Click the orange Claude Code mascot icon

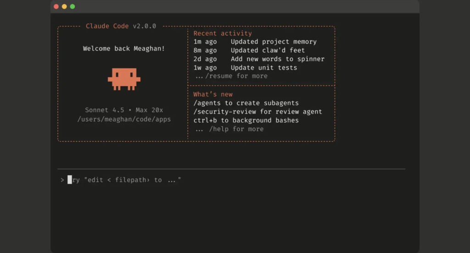(x=124, y=79)
